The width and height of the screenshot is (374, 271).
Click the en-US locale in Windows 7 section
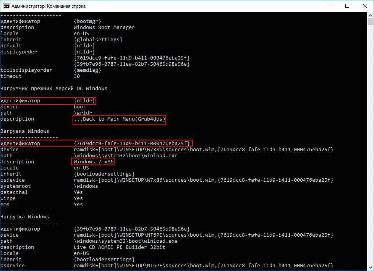pos(81,168)
